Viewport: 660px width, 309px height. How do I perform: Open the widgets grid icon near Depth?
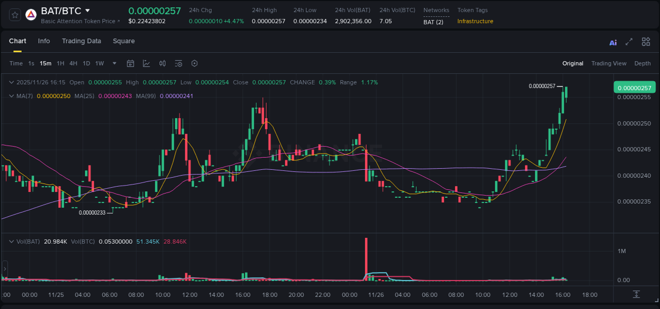646,42
